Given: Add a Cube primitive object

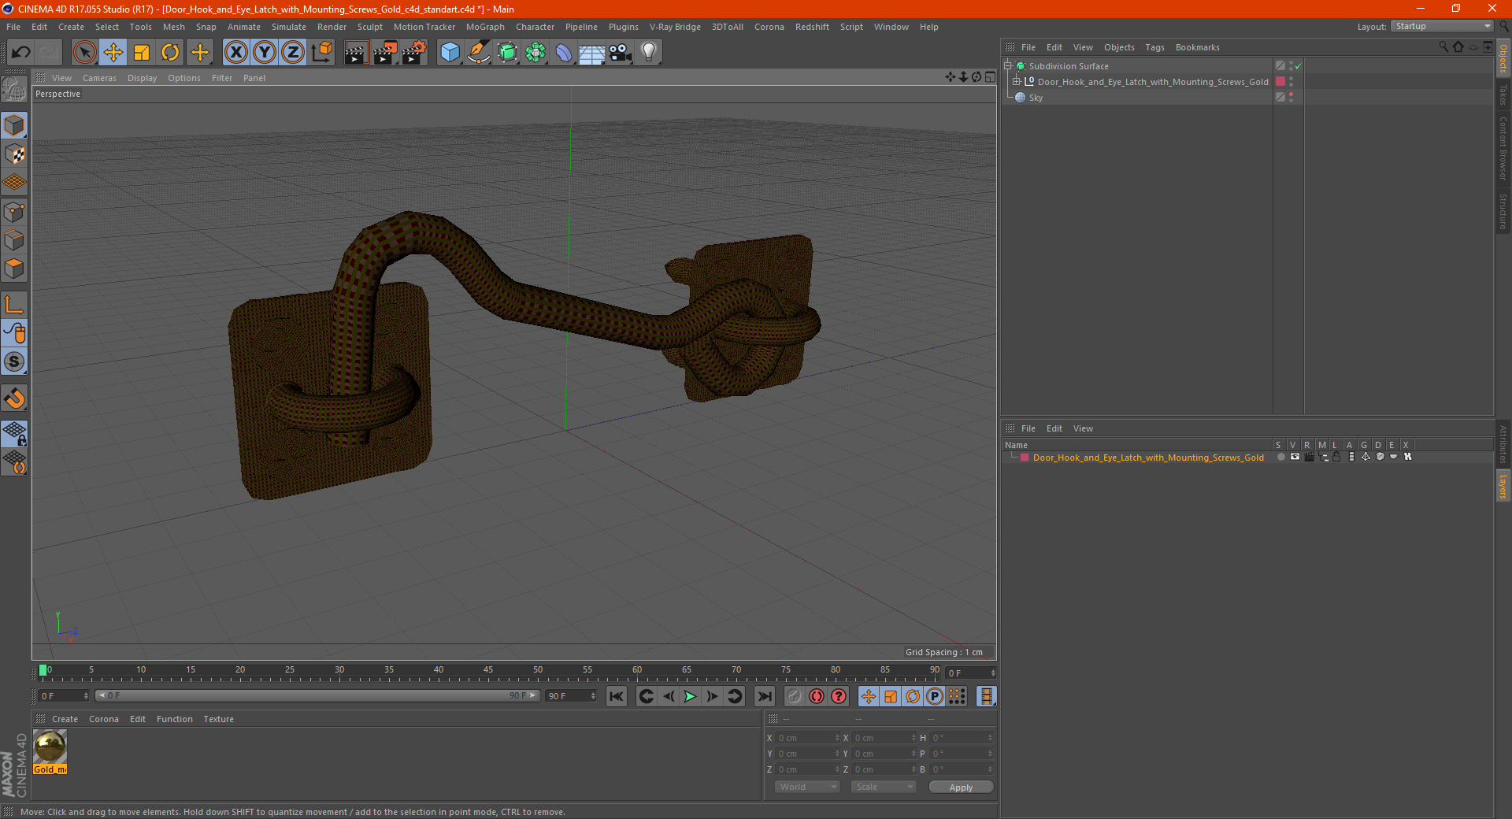Looking at the screenshot, I should tap(450, 53).
